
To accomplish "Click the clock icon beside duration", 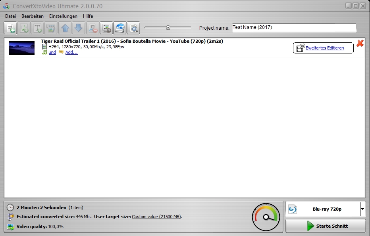I will click(10, 207).
